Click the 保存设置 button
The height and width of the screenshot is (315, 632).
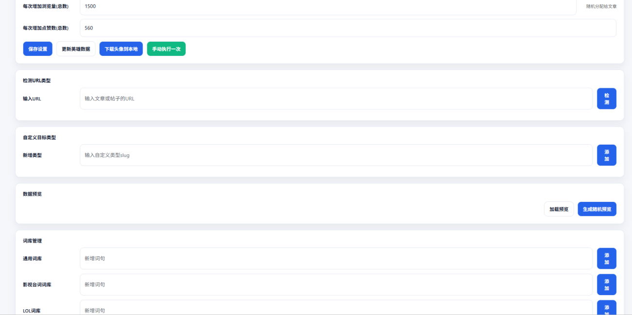coord(38,49)
